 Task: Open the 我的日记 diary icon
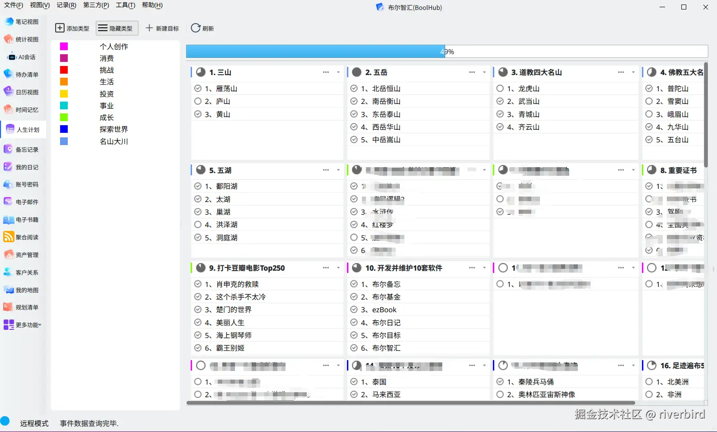coord(9,167)
